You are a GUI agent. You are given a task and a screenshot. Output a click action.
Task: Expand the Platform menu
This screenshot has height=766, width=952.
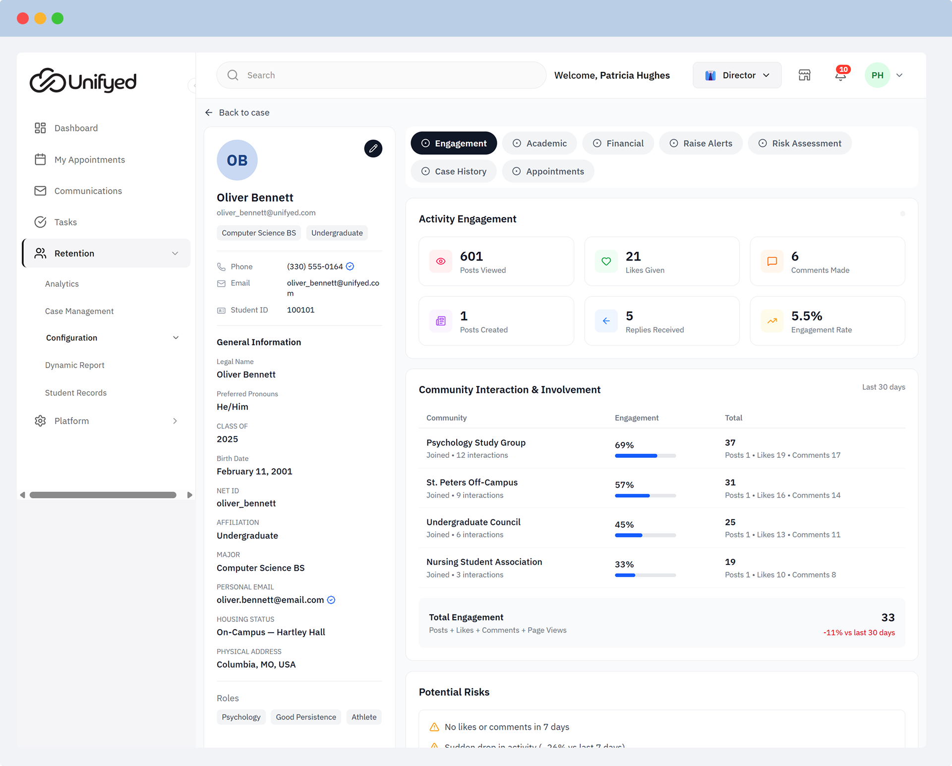point(175,421)
